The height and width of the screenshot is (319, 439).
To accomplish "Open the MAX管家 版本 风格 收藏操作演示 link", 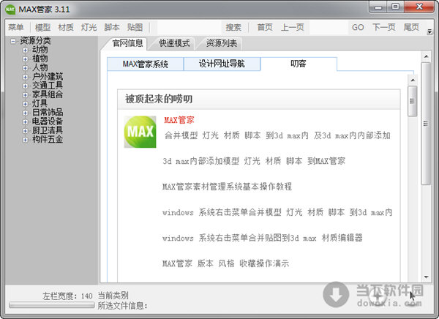I will coord(225,263).
